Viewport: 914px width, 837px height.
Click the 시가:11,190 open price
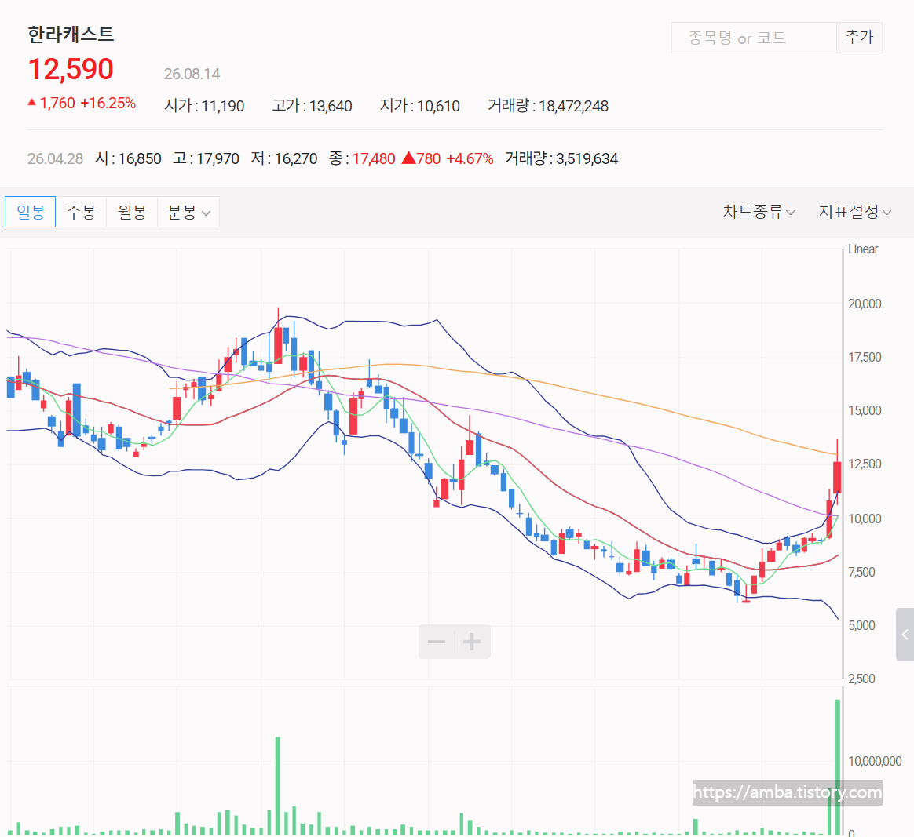[205, 106]
